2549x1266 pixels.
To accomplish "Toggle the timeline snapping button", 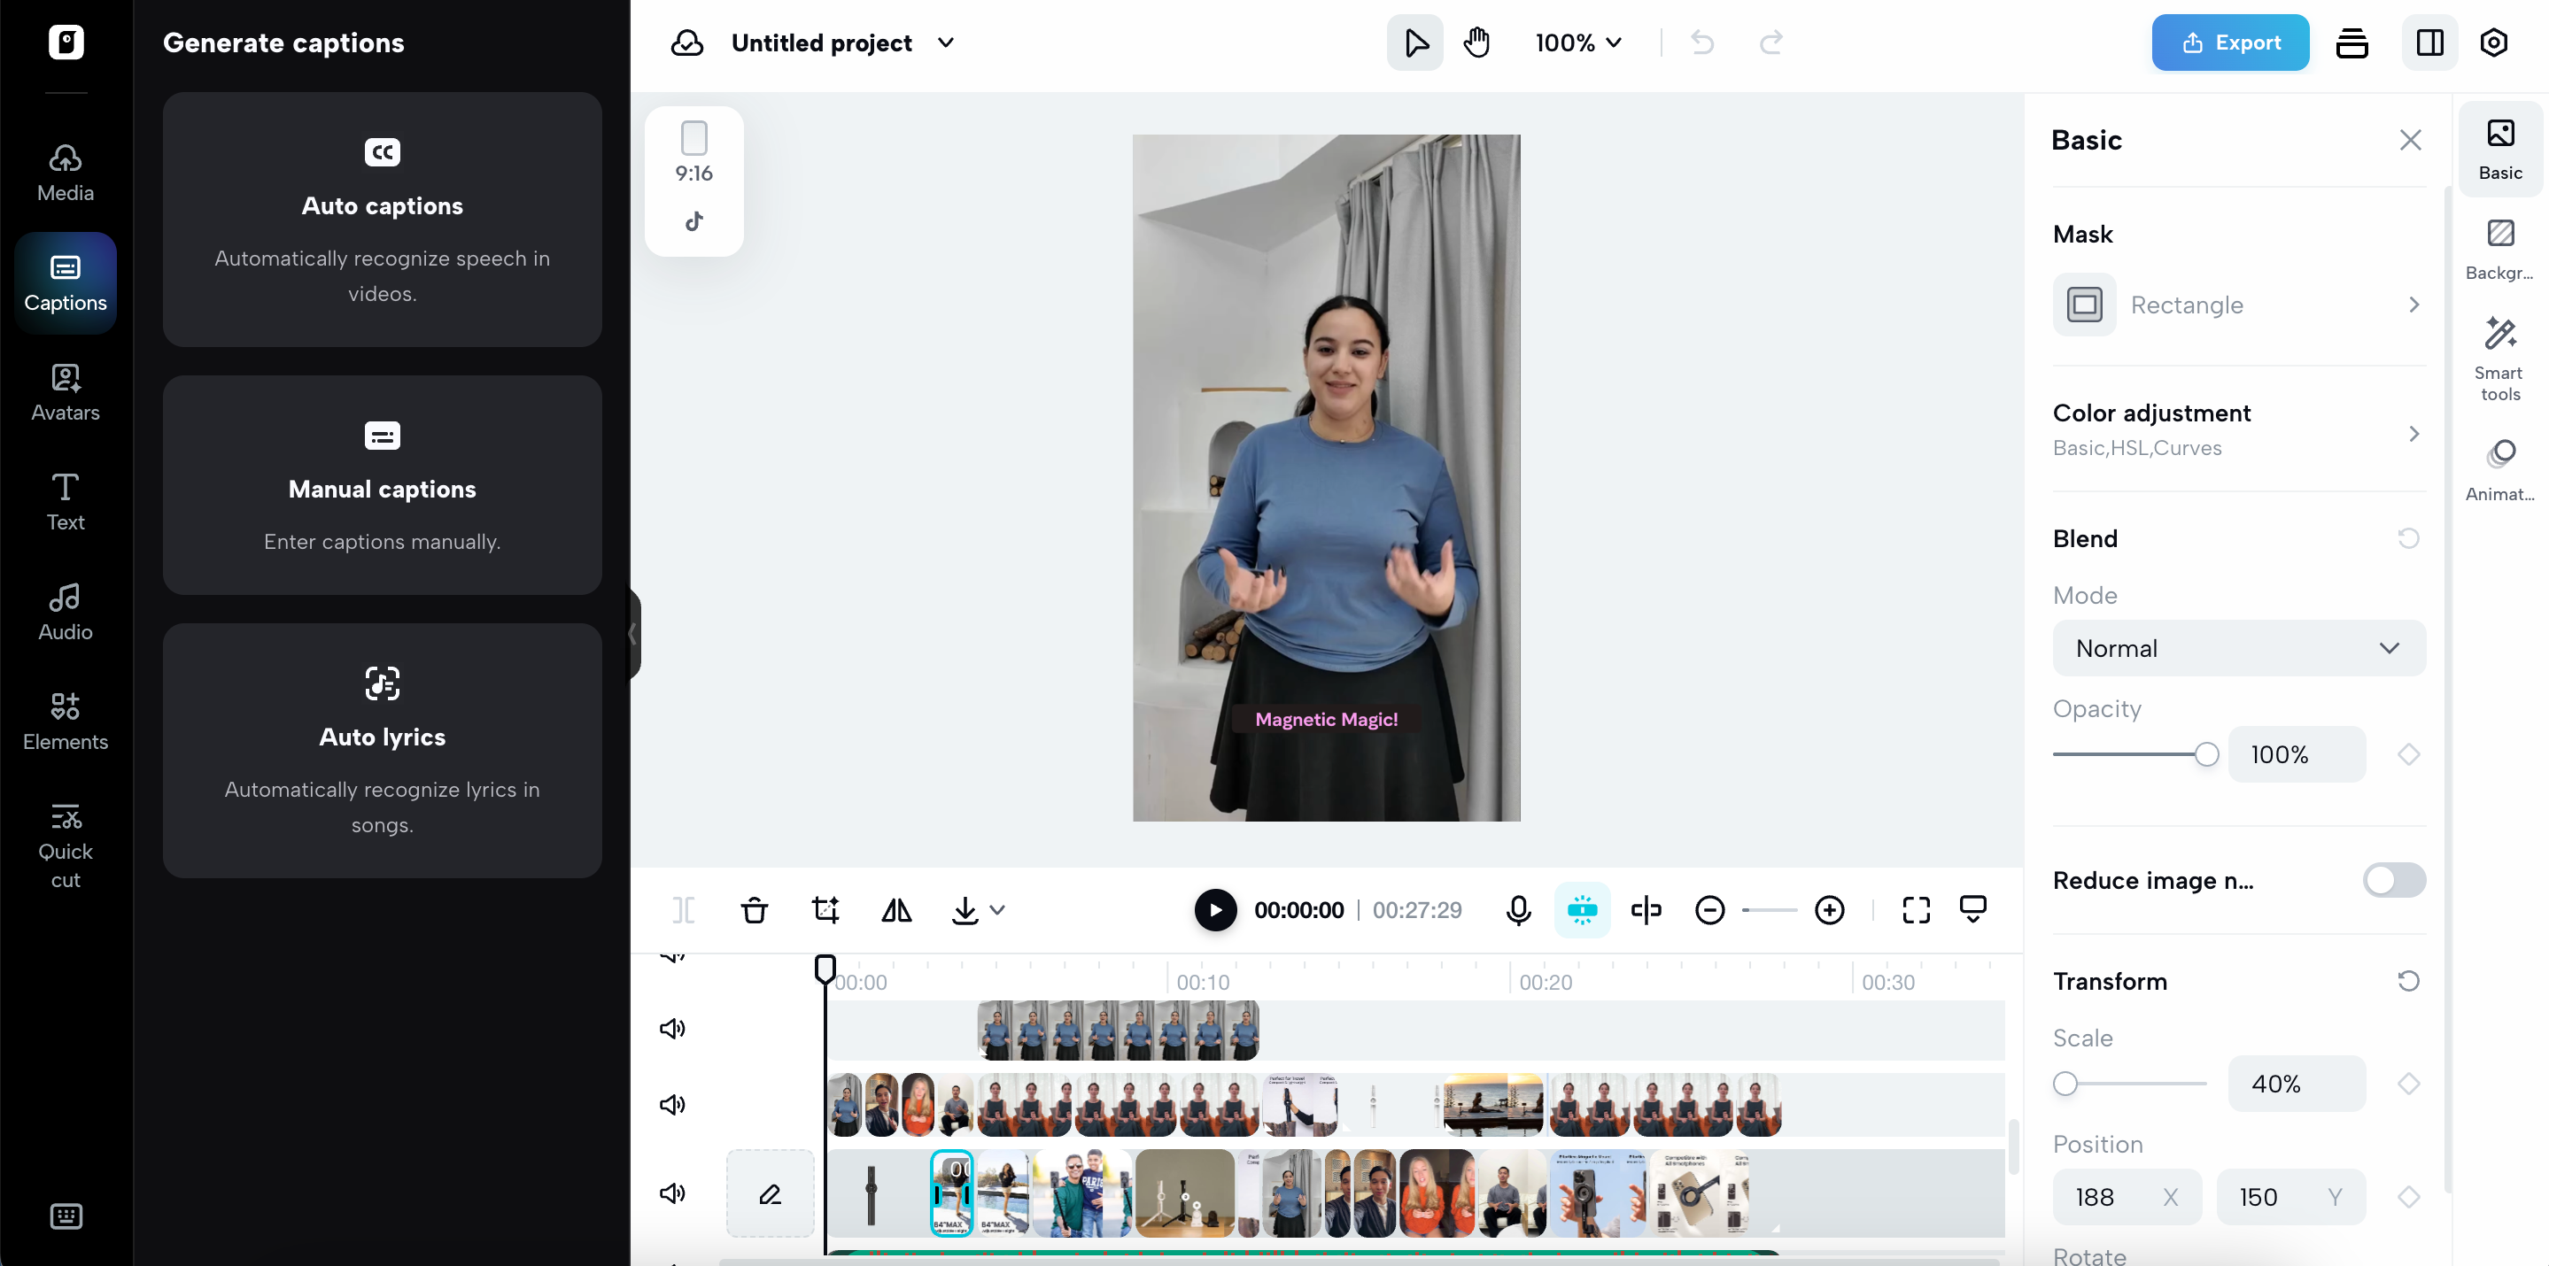I will [x=1581, y=910].
